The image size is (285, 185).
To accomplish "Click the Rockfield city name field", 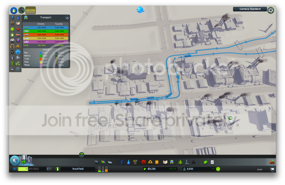I will tap(78, 169).
